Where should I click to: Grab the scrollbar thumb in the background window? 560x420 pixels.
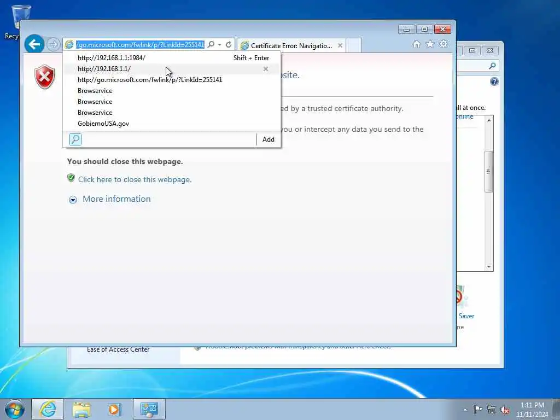click(488, 171)
